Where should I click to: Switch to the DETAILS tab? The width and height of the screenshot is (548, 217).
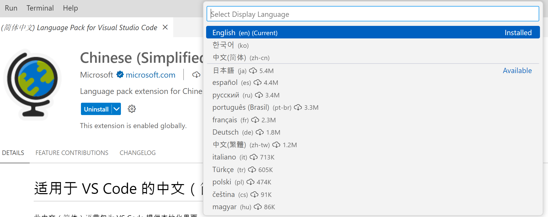(13, 153)
